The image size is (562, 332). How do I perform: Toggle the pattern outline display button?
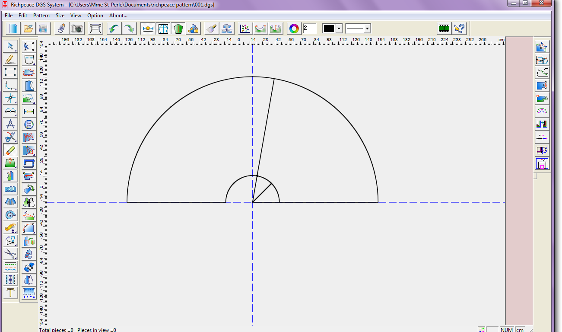pos(163,29)
